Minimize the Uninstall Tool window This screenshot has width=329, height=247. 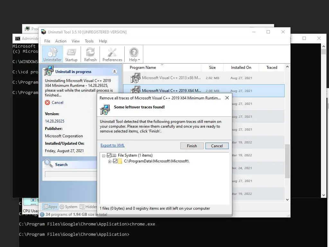254,32
